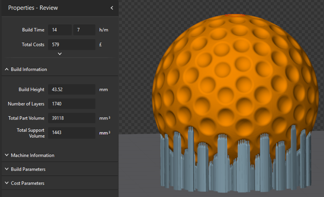Expand the Cost Parameters section

click(x=6, y=183)
